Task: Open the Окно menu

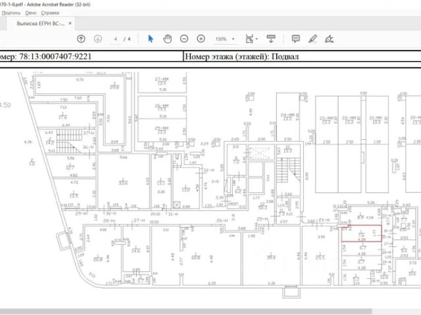Action: 31,13
